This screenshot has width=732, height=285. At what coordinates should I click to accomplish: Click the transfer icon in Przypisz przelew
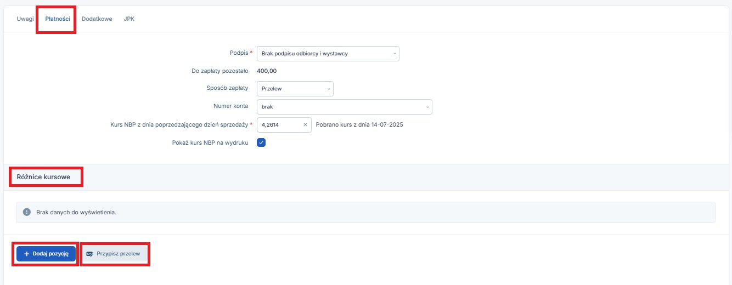[x=90, y=254]
